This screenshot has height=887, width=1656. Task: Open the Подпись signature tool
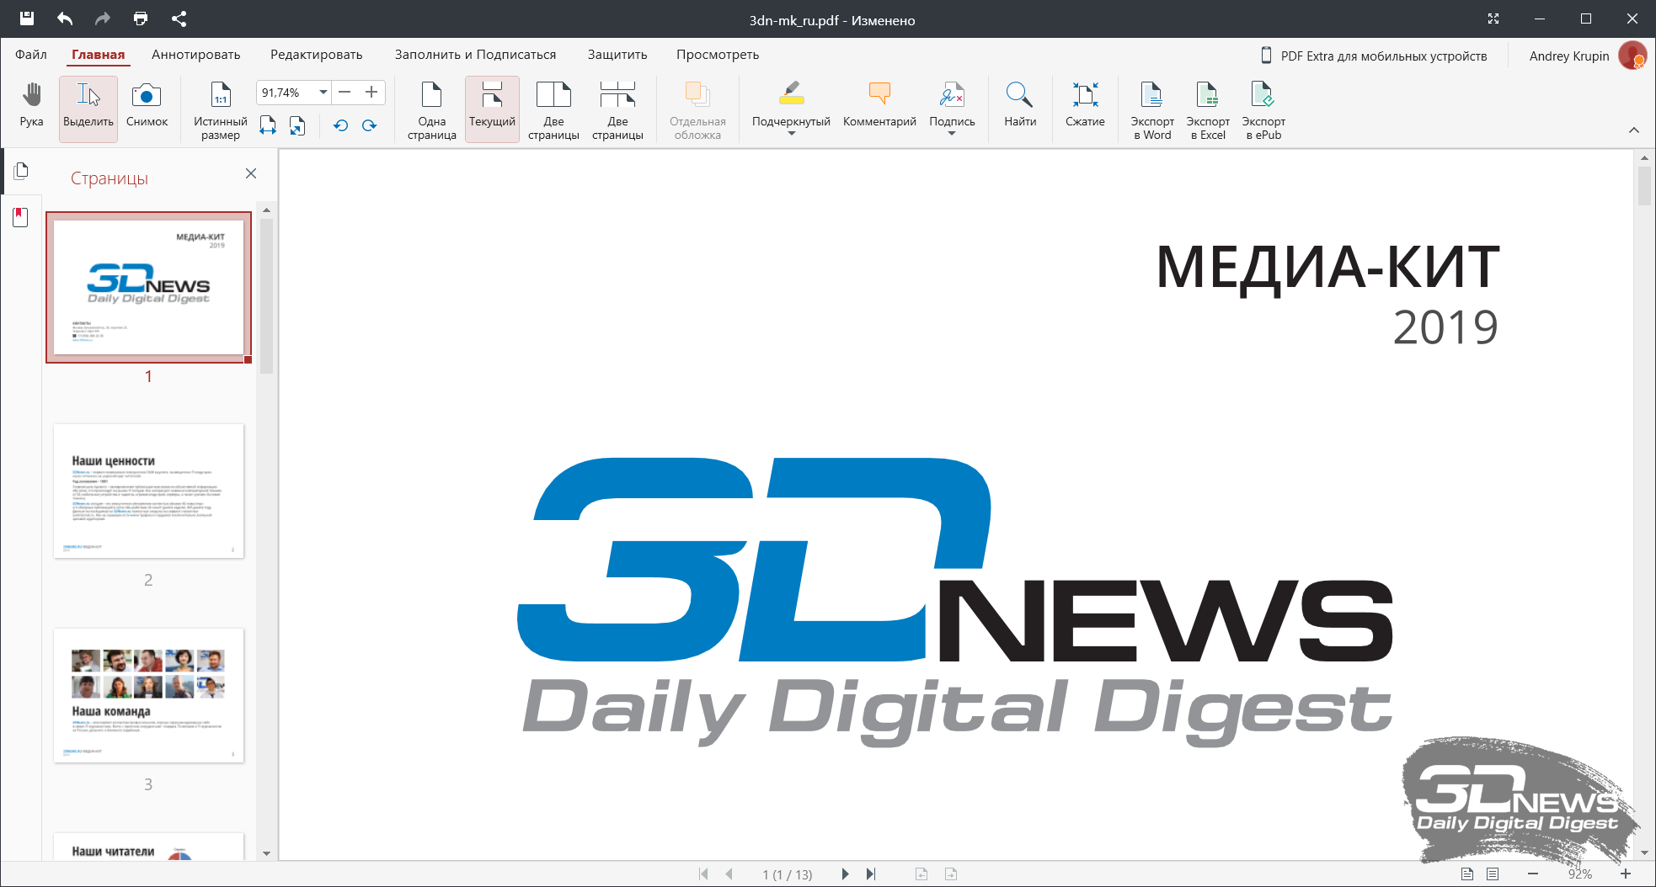click(x=952, y=103)
